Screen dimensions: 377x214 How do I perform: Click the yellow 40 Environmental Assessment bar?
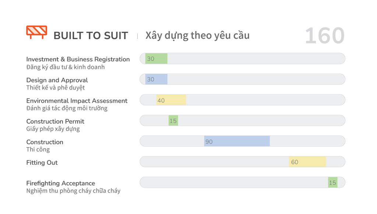coord(171,100)
